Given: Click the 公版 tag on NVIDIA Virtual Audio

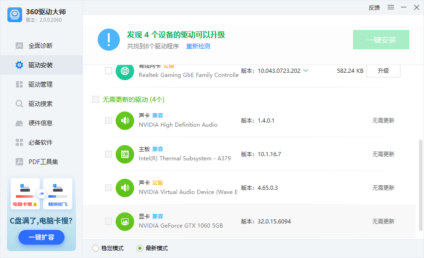Looking at the screenshot, I should (158, 183).
